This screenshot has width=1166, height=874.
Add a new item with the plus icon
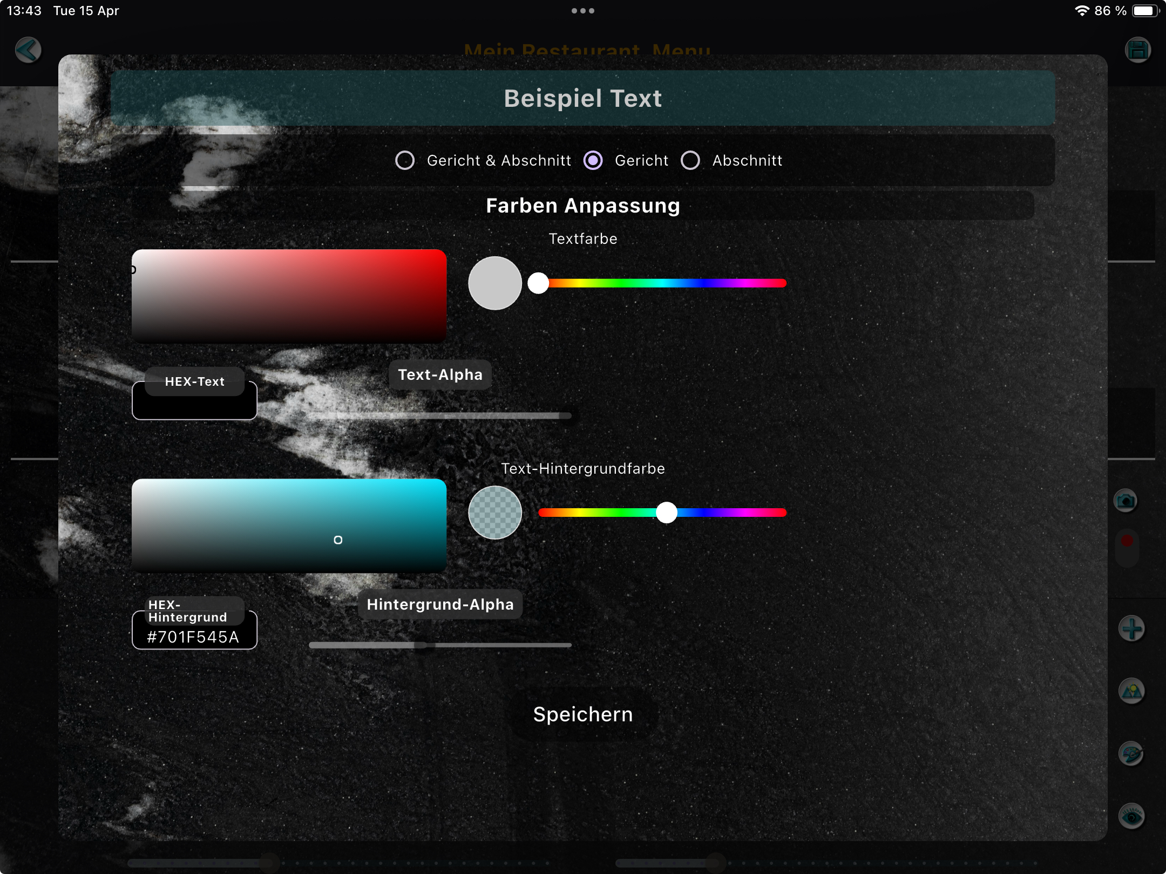click(1132, 627)
